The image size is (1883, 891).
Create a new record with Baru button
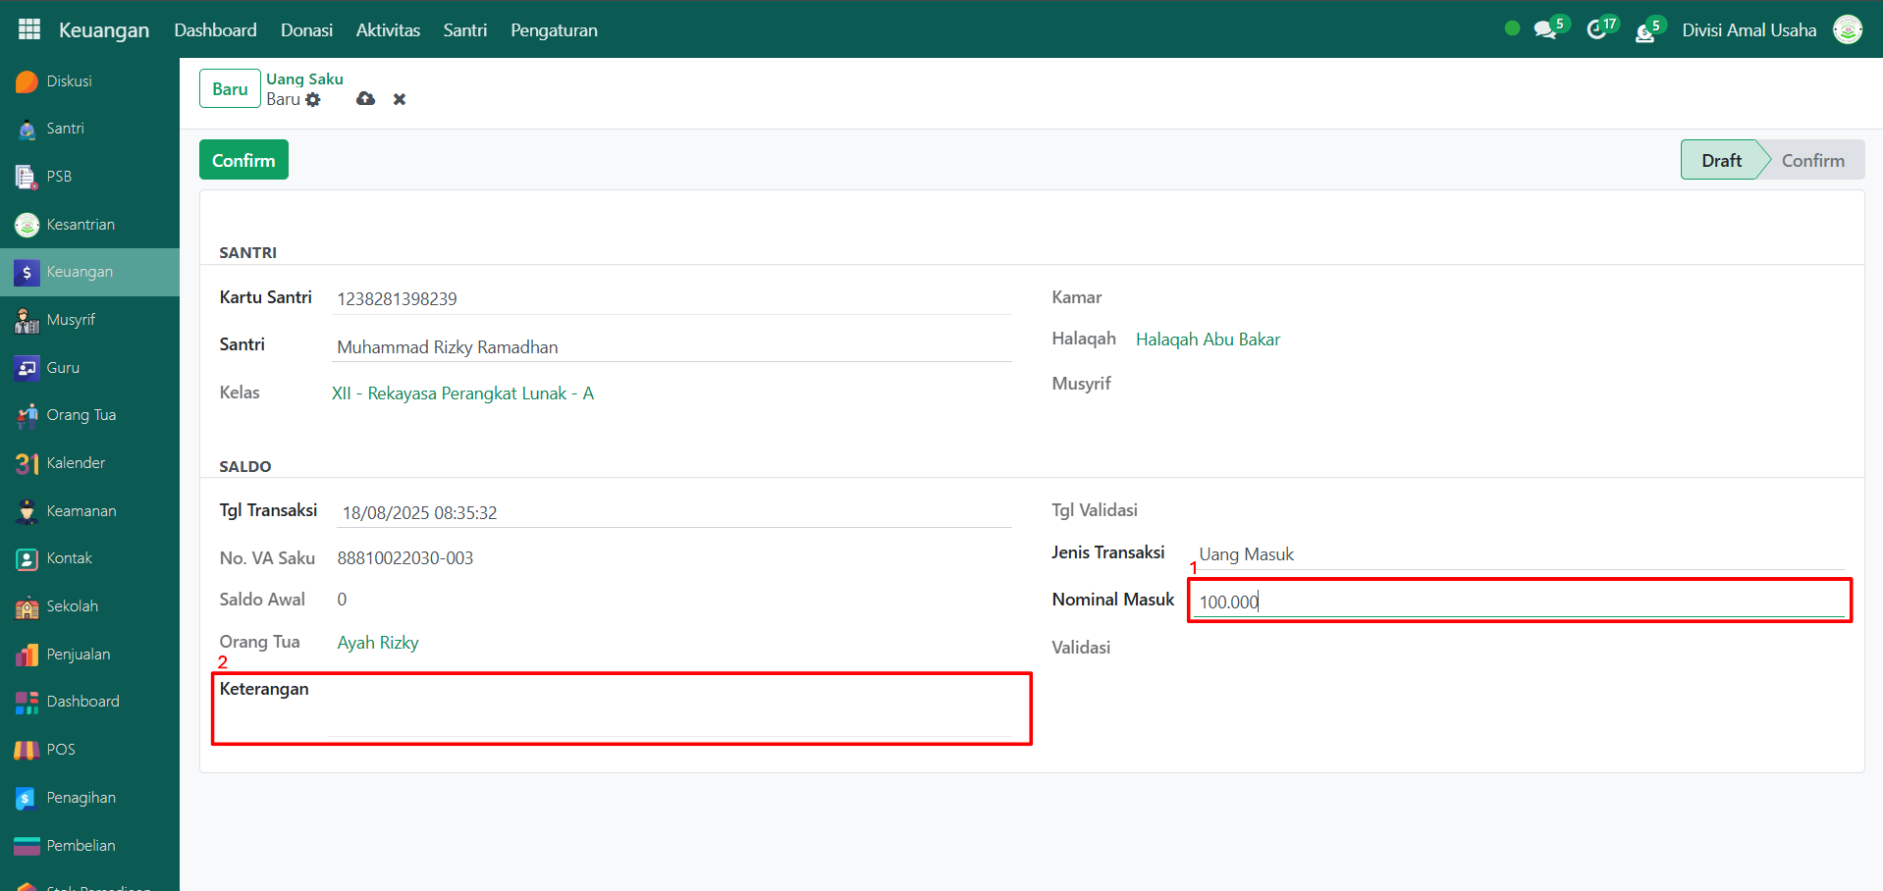tap(230, 89)
